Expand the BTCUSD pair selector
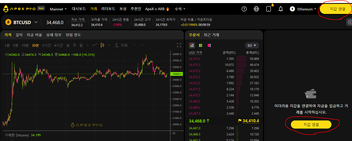 coord(36,22)
